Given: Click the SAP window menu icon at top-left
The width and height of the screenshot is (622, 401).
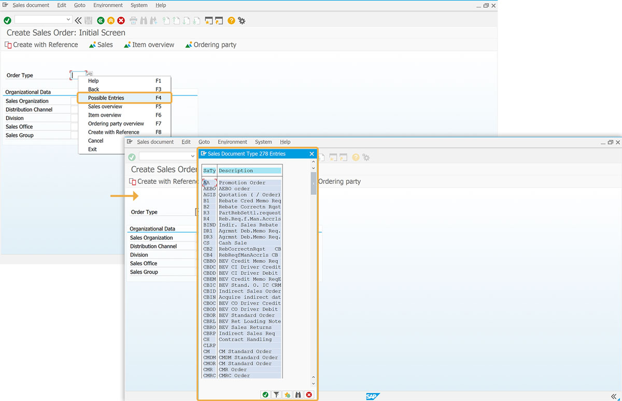Looking at the screenshot, I should click(x=5, y=5).
